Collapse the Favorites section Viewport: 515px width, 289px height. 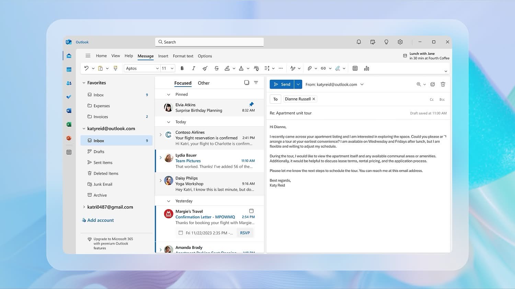click(84, 83)
